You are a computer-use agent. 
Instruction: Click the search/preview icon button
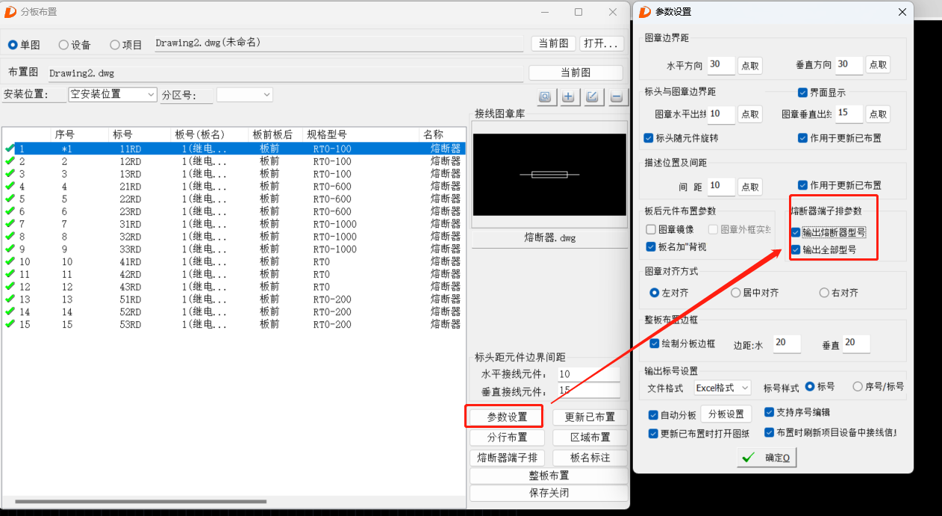(546, 97)
